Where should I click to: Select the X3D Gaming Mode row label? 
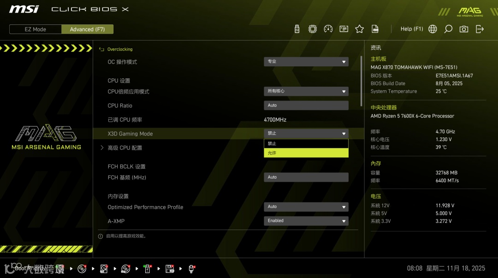coord(130,134)
